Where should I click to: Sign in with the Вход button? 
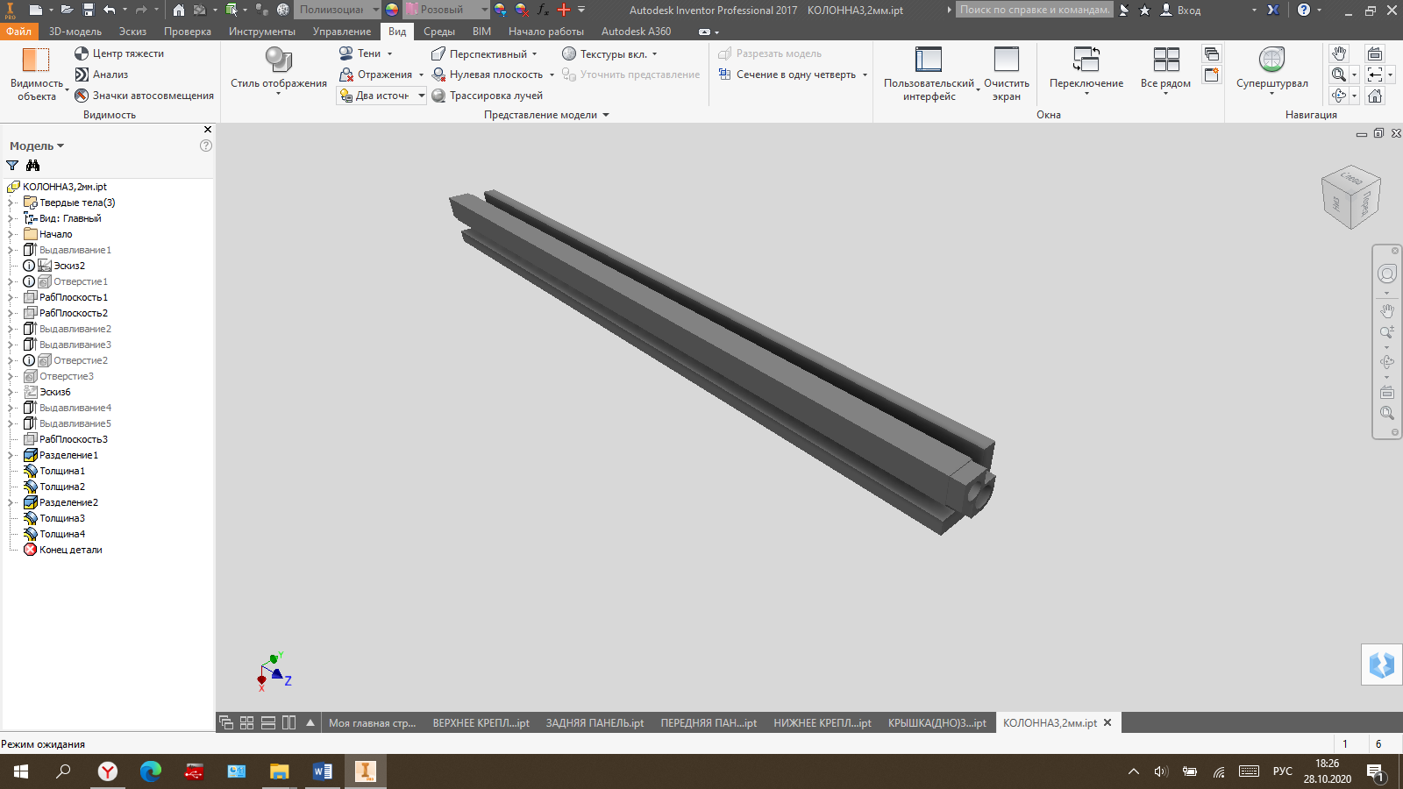coord(1181,10)
